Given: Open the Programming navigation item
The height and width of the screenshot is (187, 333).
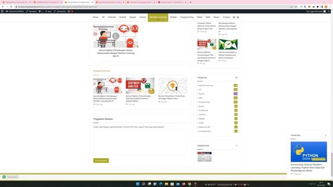Looking at the screenshot, I should tap(187, 17).
